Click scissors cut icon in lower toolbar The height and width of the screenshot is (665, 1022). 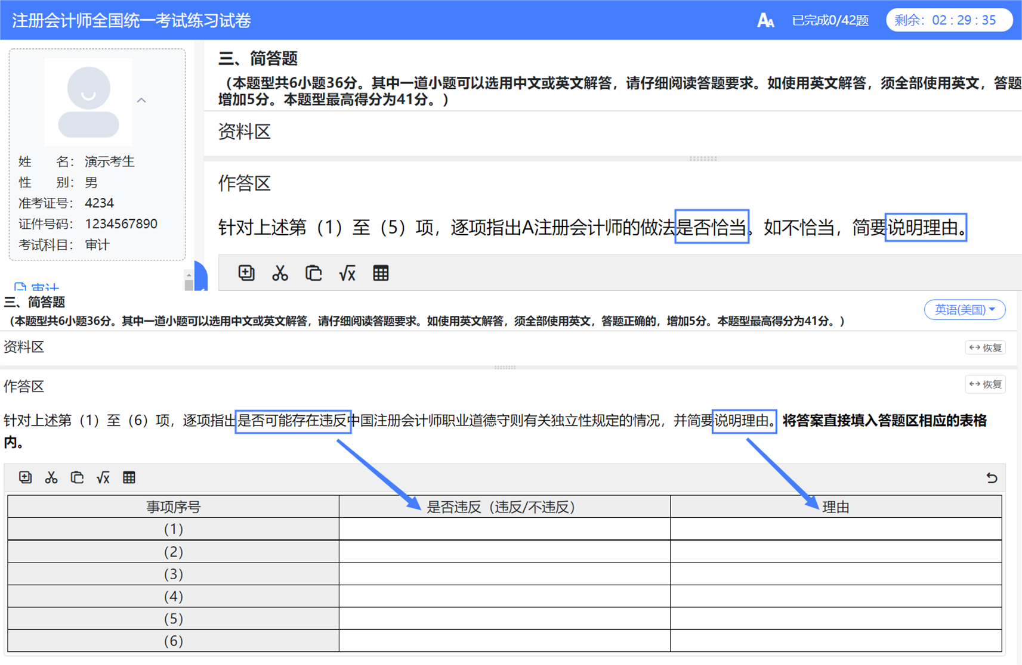pos(51,478)
